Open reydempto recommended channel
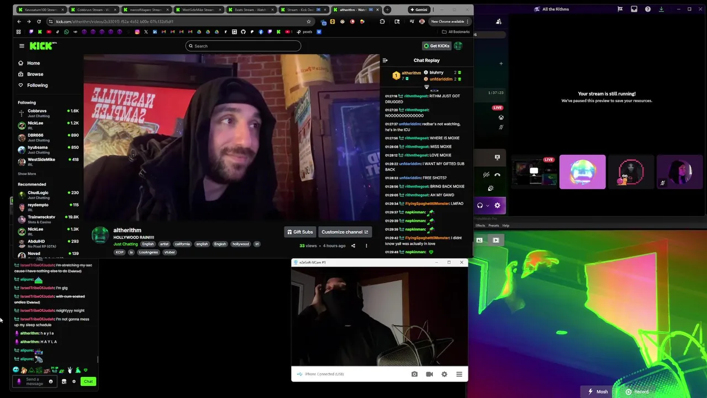This screenshot has width=707, height=398. 49,207
